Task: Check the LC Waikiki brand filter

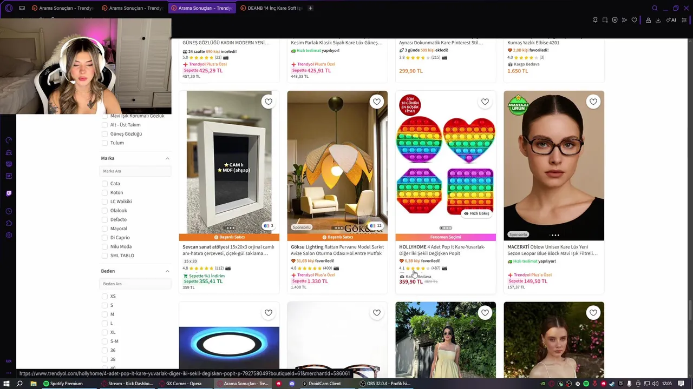Action: coord(105,202)
